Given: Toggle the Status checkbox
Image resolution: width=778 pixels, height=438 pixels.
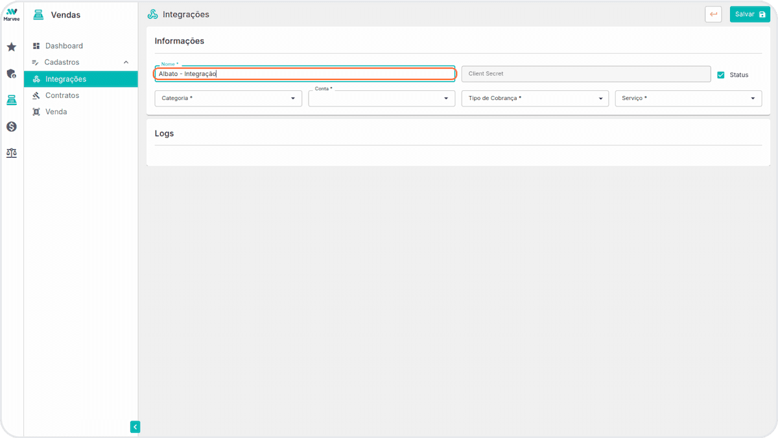Looking at the screenshot, I should [721, 75].
